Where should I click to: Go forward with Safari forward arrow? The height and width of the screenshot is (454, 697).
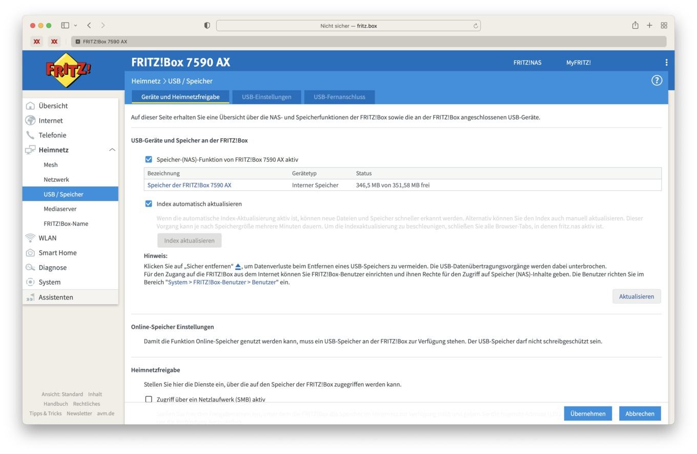(x=103, y=25)
